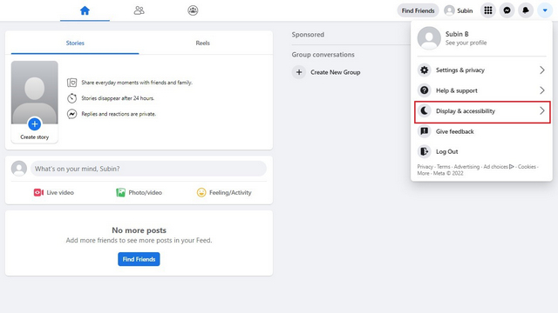The width and height of the screenshot is (558, 313).
Task: Click the Create New Group label
Action: click(x=335, y=72)
